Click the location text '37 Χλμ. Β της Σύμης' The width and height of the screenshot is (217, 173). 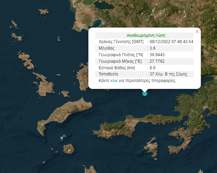[x=169, y=74]
